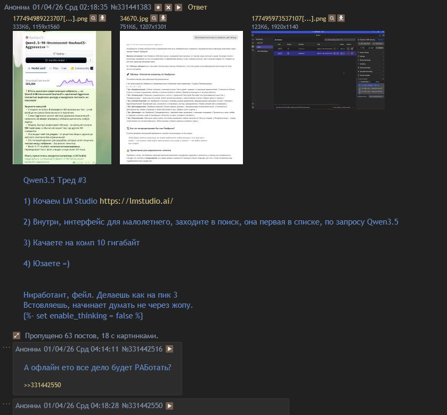Click 'Пропущено 63 постов' text
The width and height of the screenshot is (447, 415).
pos(92,336)
